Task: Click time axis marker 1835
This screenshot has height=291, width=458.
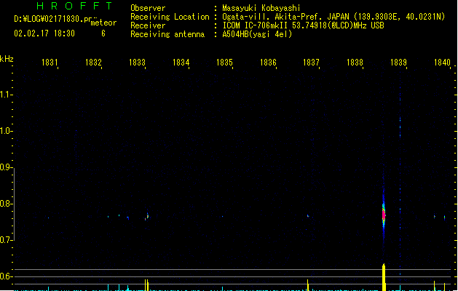Action: click(224, 63)
